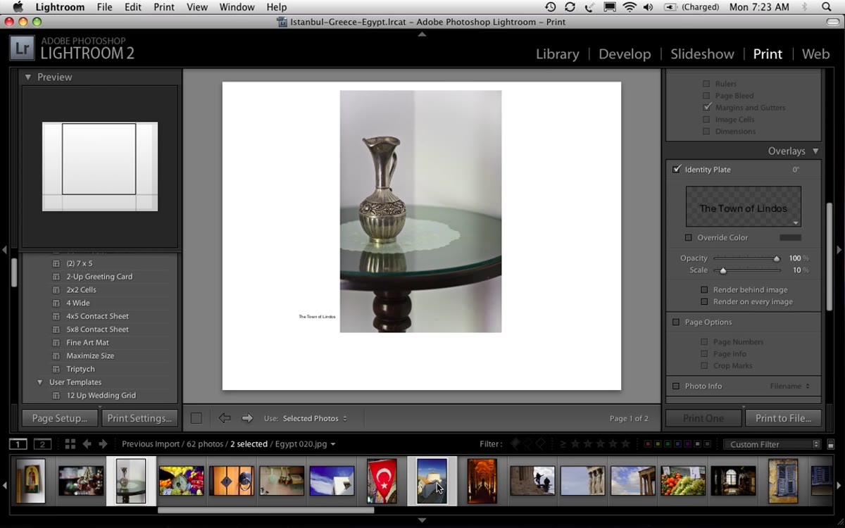845x528 pixels.
Task: Click the main window display button labeled 1
Action: pos(18,444)
